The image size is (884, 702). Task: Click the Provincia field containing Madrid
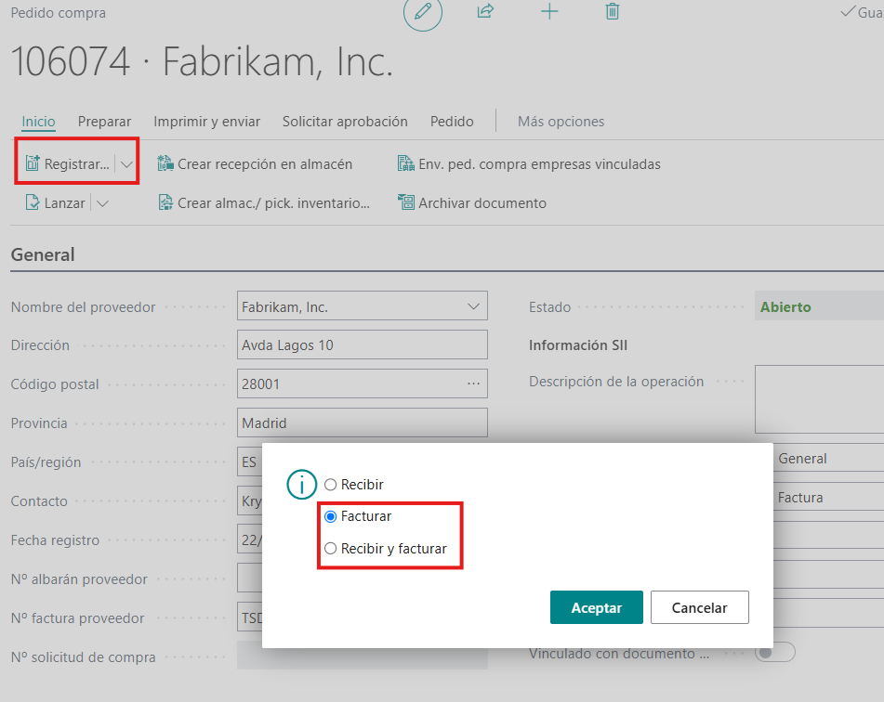[x=362, y=422]
